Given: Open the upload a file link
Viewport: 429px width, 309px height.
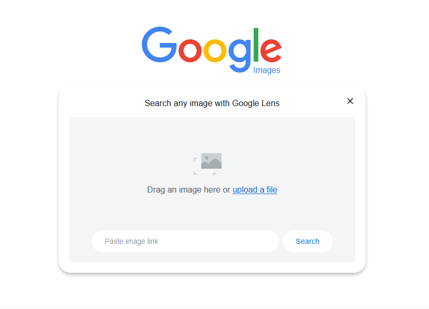Looking at the screenshot, I should [x=255, y=189].
